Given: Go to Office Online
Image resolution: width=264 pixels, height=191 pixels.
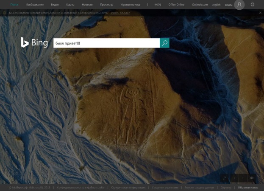Looking at the screenshot, I should [177, 5].
